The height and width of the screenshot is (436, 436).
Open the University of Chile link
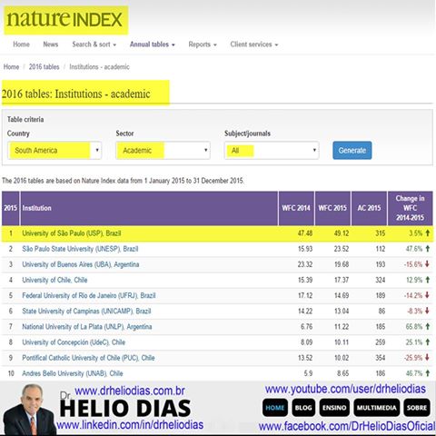(54, 280)
